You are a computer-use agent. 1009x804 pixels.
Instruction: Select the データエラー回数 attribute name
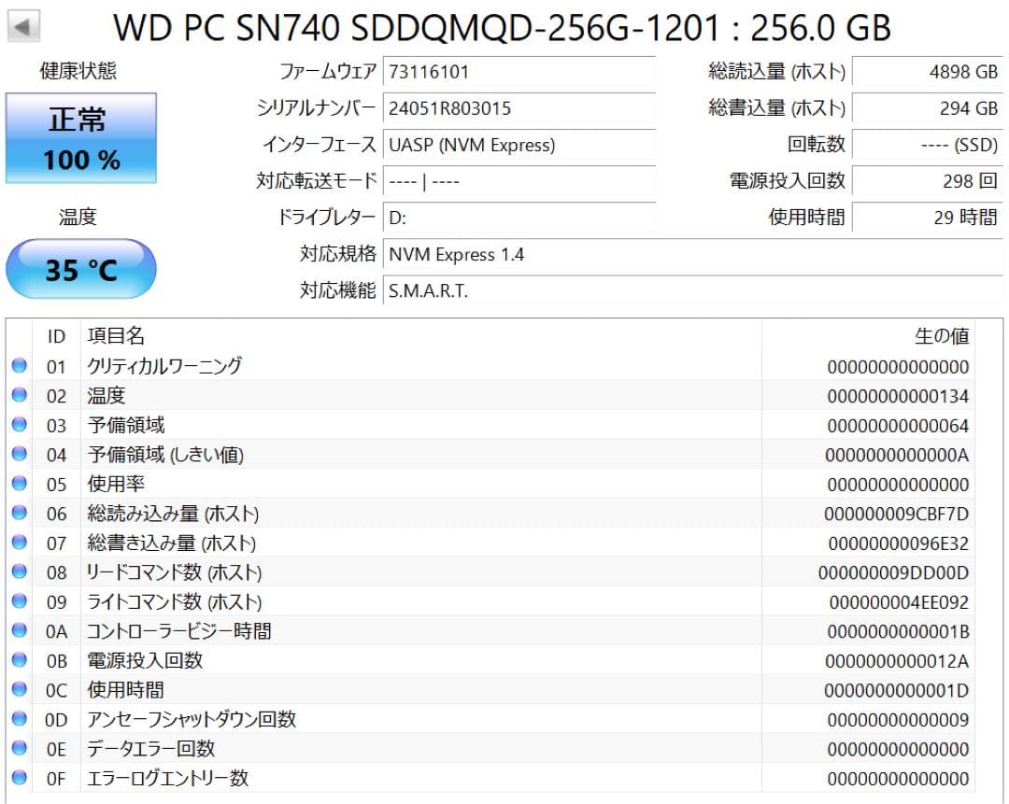click(150, 748)
